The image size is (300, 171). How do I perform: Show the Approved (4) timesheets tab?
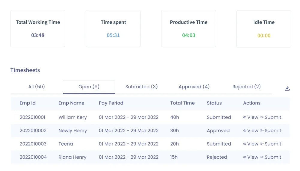(x=194, y=87)
